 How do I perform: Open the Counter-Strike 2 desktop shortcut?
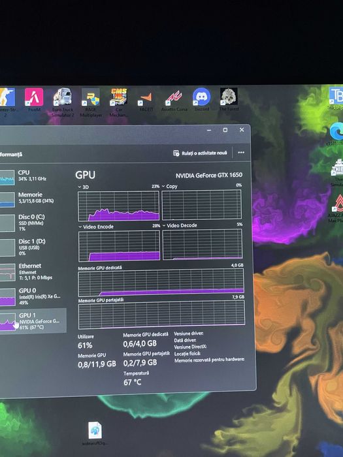coord(7,101)
